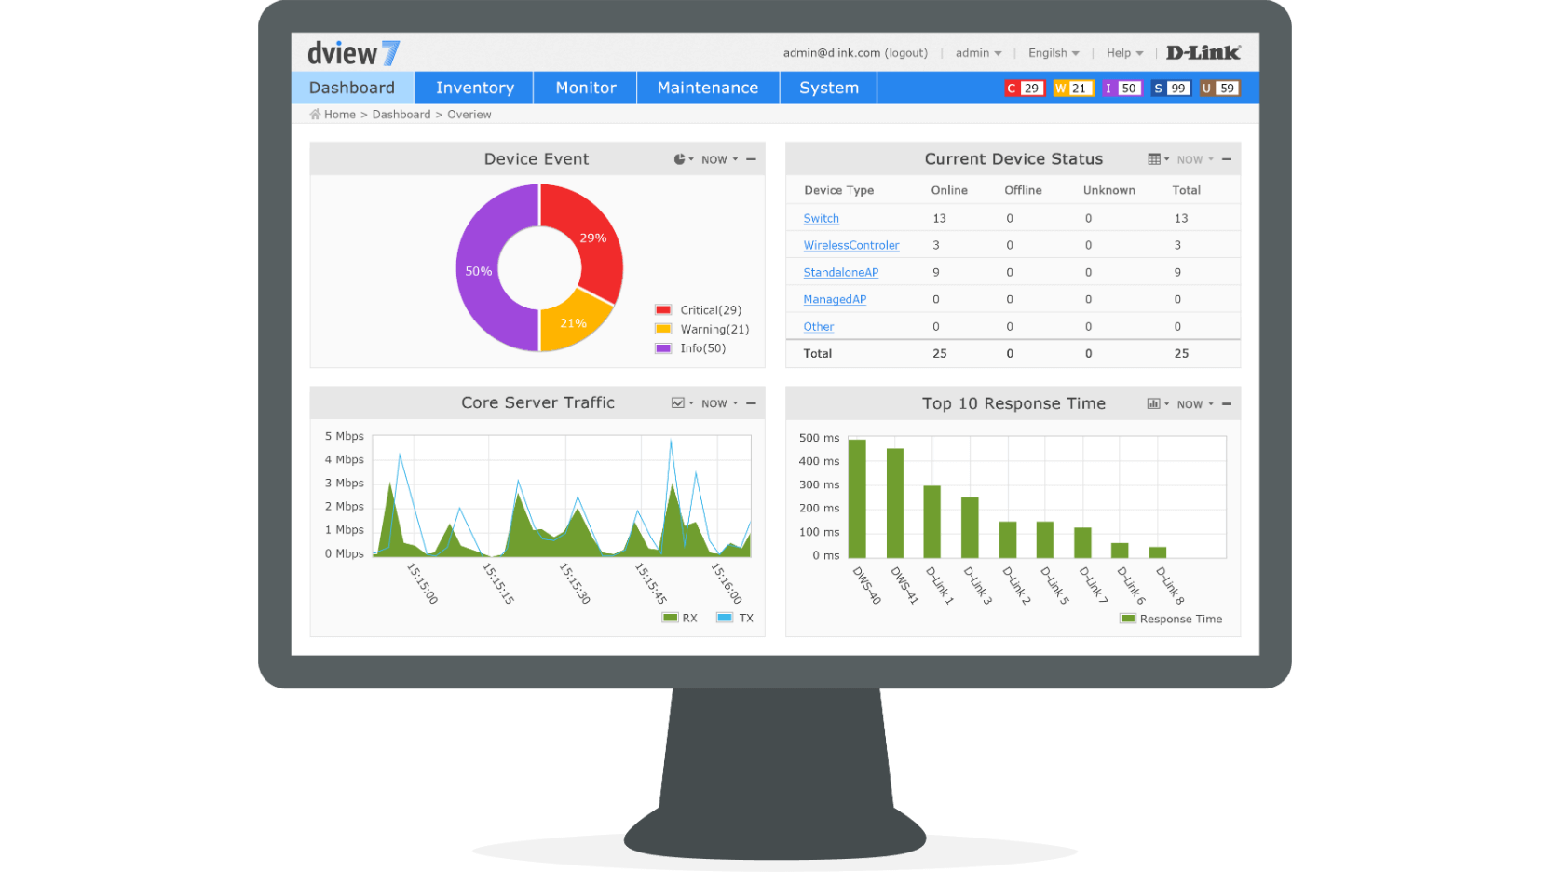This screenshot has height=872, width=1550.
Task: Click the table view icon in Current Device Status
Action: pos(1155,159)
